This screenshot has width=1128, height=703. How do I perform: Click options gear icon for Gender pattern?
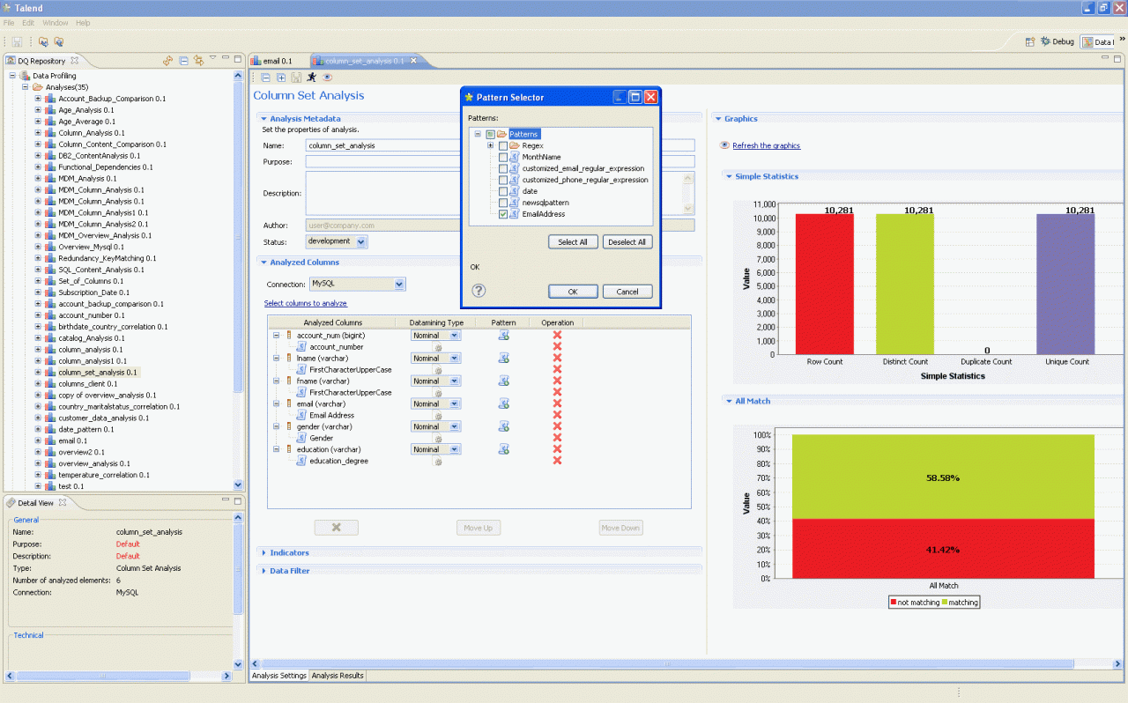pyautogui.click(x=438, y=438)
